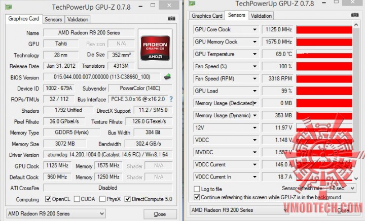Toggle the CUDA checkbox
Viewport: 365px width, 221px height.
tap(77, 199)
